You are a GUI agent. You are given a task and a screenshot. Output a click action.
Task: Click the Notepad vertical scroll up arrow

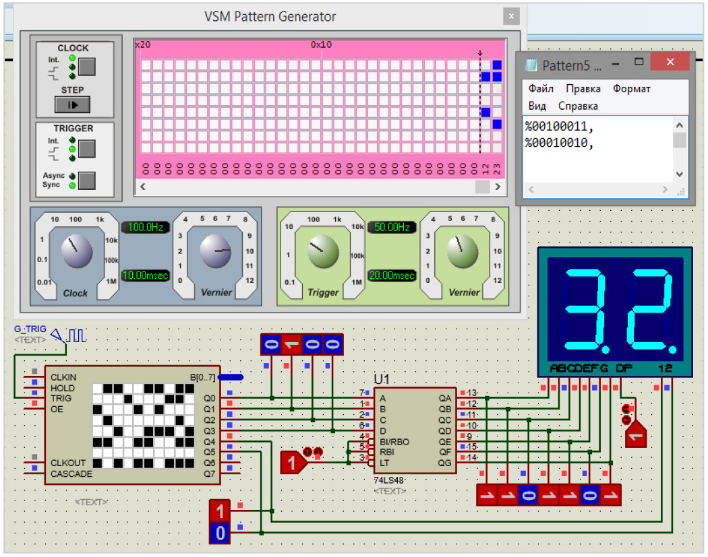(680, 125)
